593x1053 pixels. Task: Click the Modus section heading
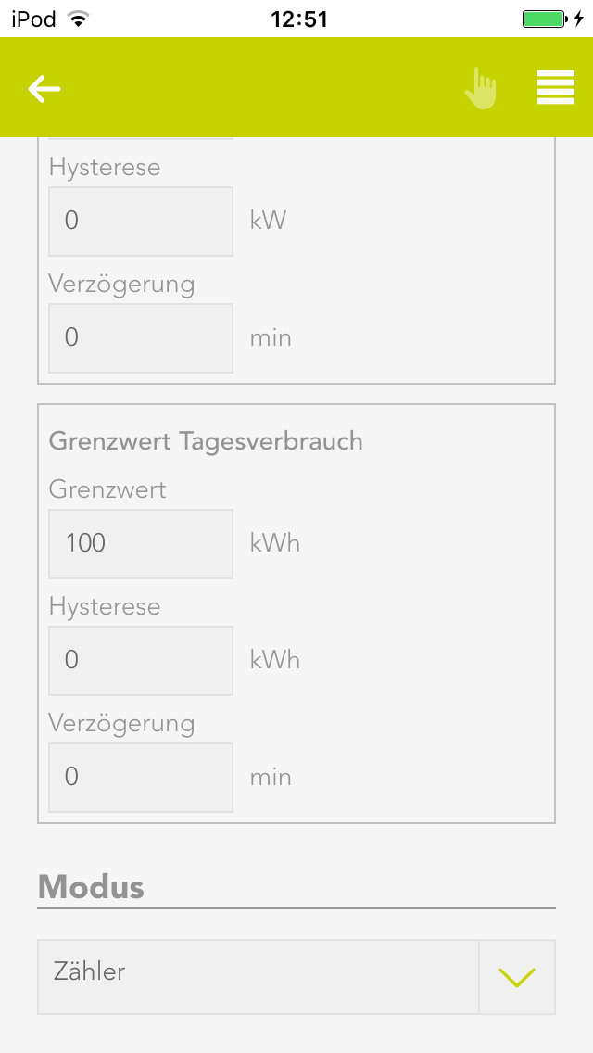(91, 887)
